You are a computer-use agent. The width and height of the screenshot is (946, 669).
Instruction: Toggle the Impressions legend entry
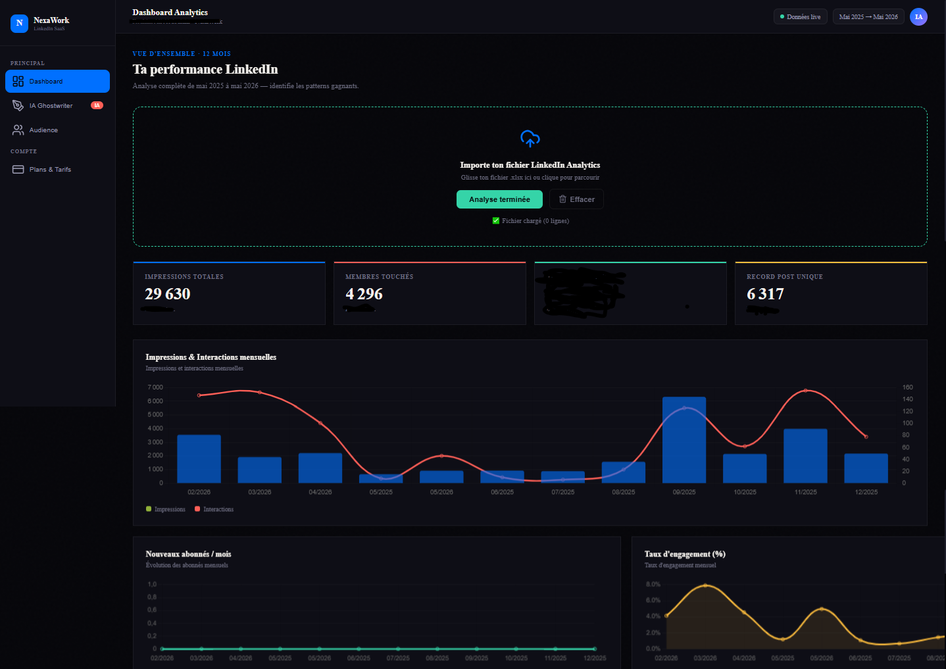[x=166, y=509]
